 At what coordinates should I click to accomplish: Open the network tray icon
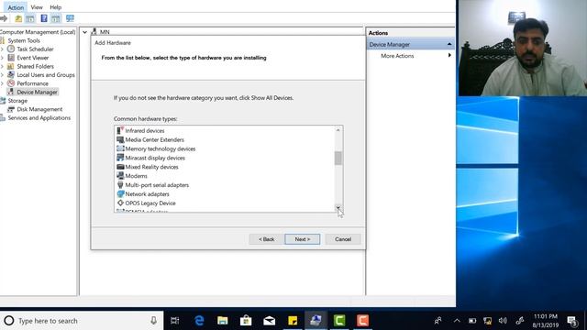[487, 321]
